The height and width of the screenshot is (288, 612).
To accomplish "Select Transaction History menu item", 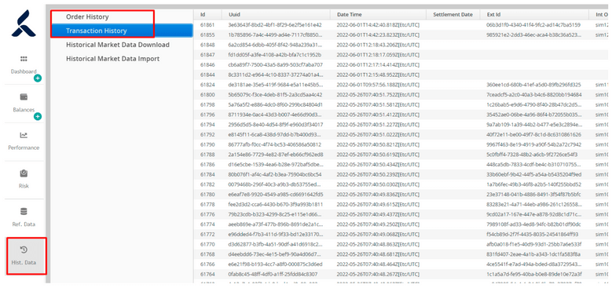I will 122,31.
